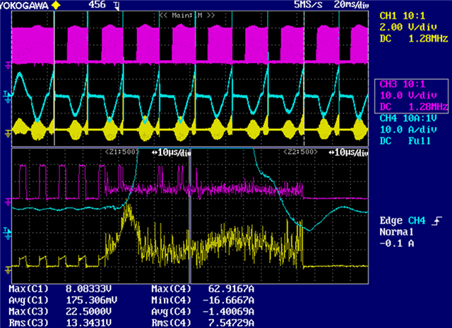452x328 pixels.
Task: Click CH1 2.00 V/div scale value
Action: coord(408,27)
